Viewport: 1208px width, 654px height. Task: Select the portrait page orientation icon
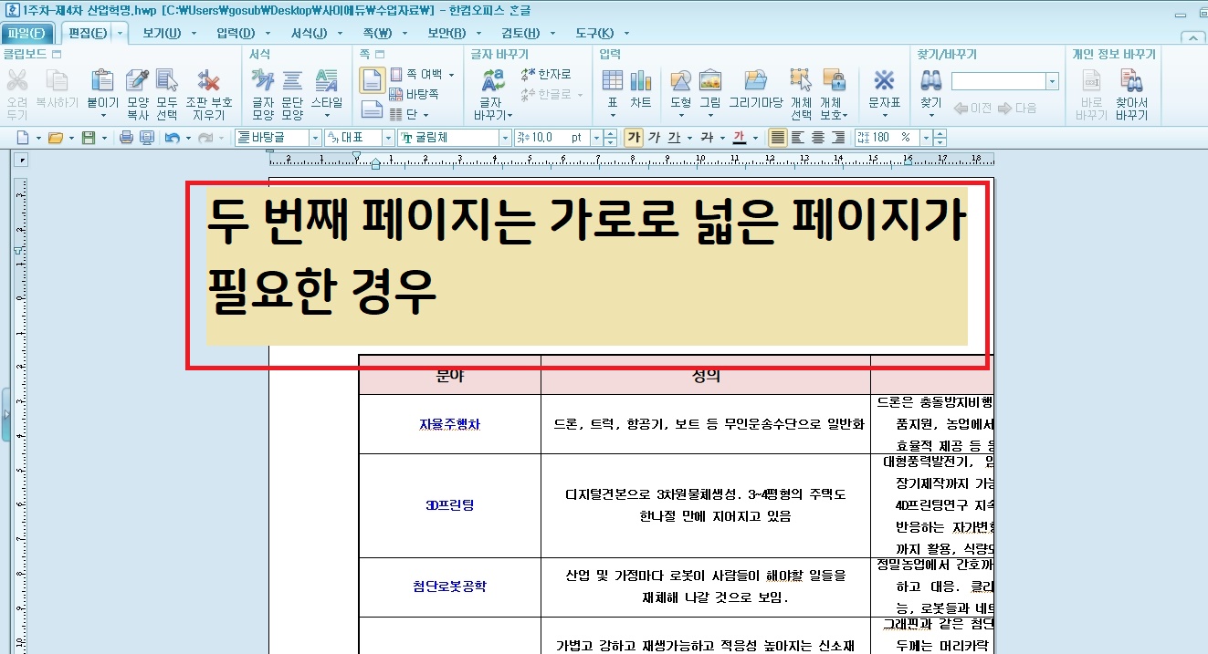(372, 80)
